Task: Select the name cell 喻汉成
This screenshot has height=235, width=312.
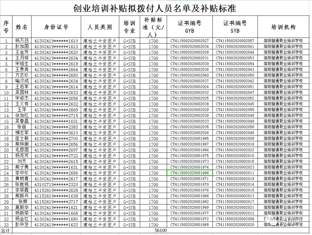Action: (22, 81)
